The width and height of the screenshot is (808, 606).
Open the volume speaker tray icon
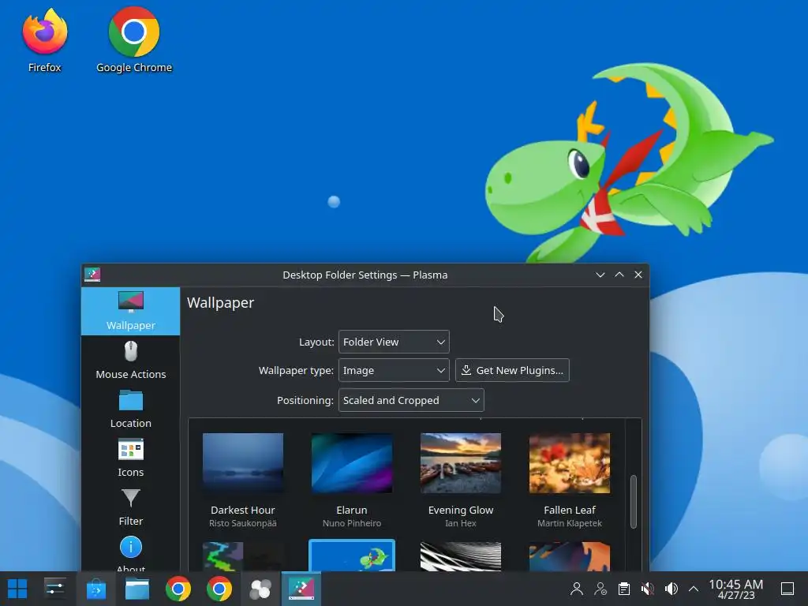pyautogui.click(x=671, y=589)
